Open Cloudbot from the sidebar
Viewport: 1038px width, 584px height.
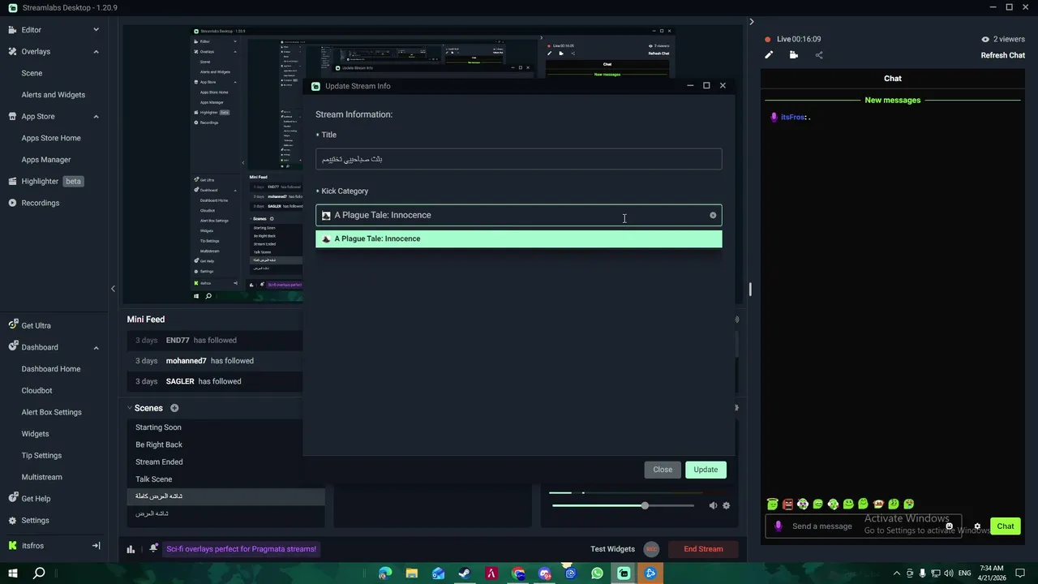[x=36, y=390]
